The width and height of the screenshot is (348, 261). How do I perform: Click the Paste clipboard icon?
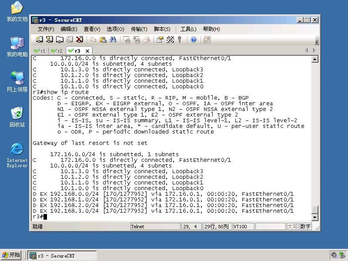point(103,40)
